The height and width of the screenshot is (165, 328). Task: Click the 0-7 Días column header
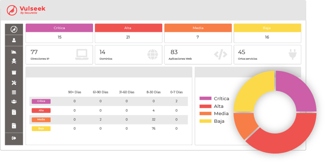coord(176,92)
